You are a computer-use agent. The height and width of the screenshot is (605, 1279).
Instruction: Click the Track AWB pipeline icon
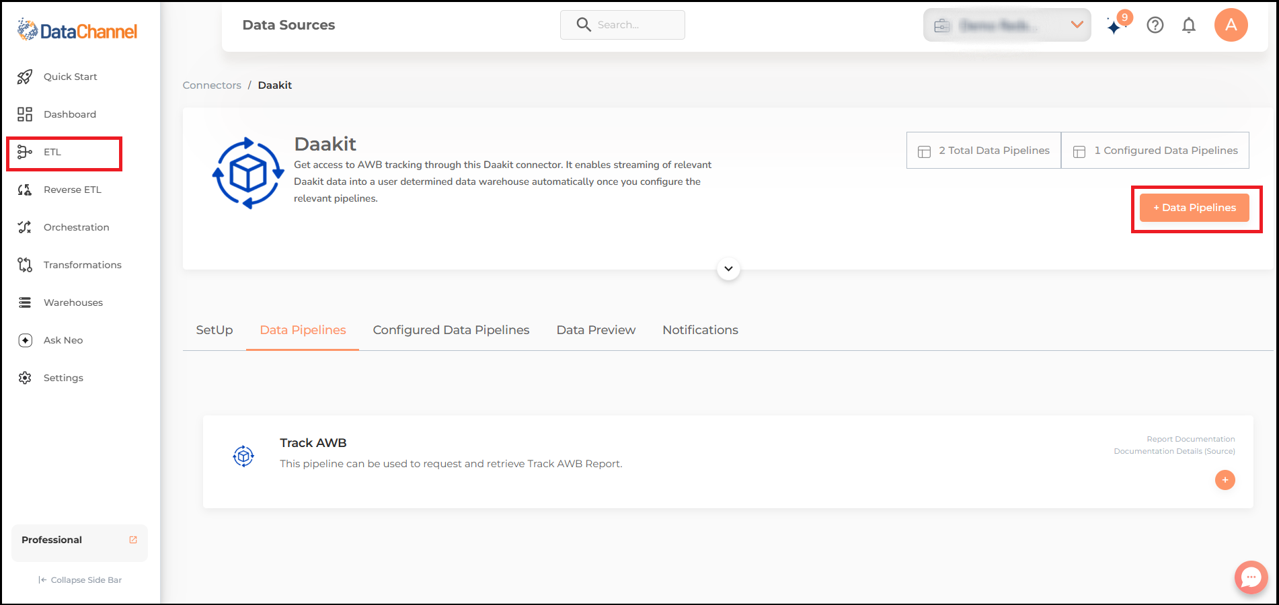(243, 456)
